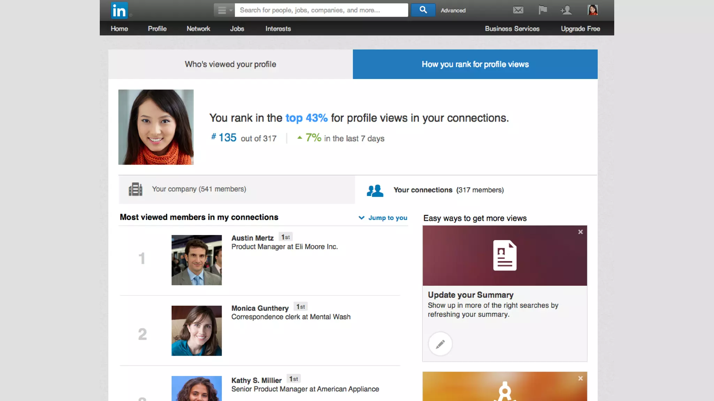Click Monica Gunthery's profile photo

pos(197,331)
